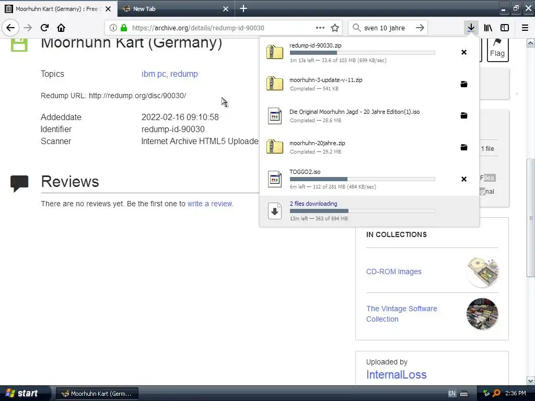Viewport: 535px width, 401px height.
Task: Show all downloads via summary arrow icon
Action: pos(275,211)
